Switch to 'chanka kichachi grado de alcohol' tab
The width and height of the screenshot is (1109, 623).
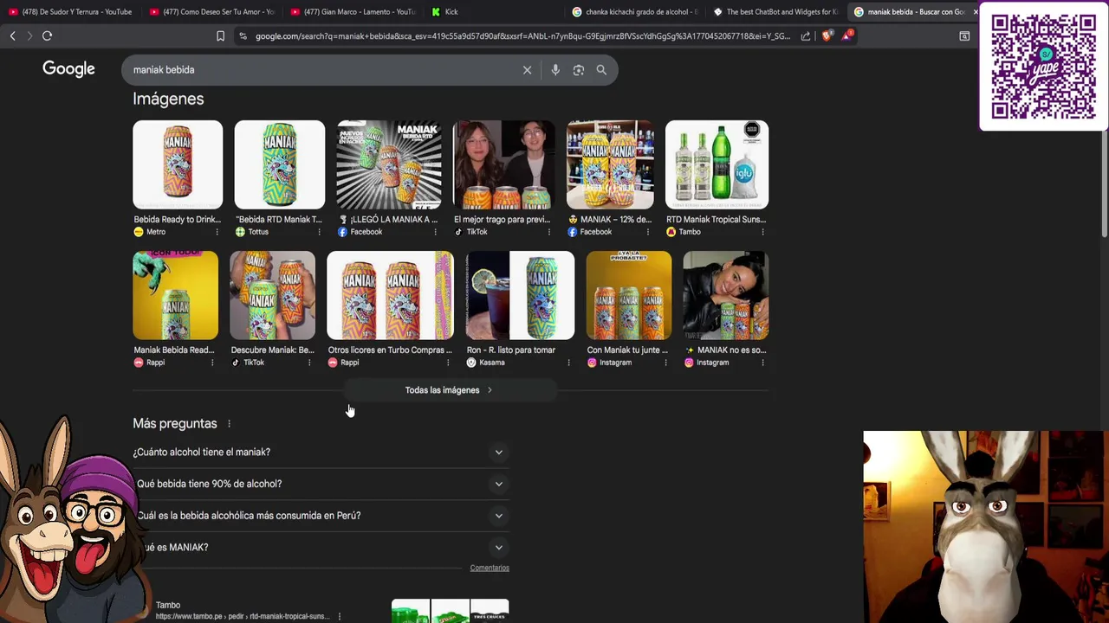click(x=636, y=12)
